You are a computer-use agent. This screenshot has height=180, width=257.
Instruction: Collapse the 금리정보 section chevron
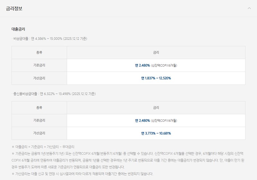click(x=249, y=8)
